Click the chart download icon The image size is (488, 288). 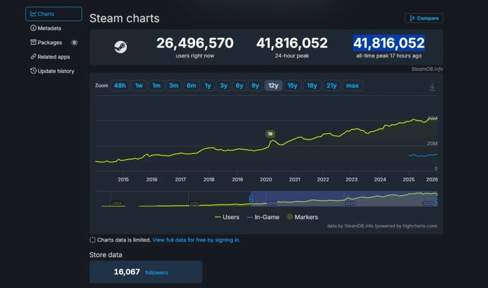432,87
